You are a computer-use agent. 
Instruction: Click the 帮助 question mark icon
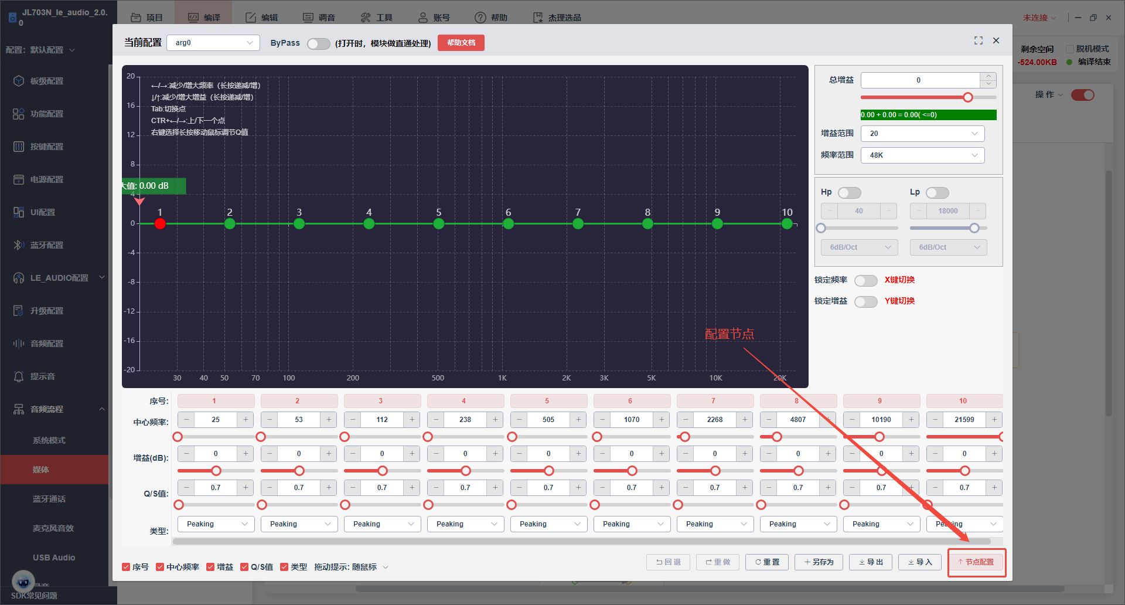click(480, 18)
